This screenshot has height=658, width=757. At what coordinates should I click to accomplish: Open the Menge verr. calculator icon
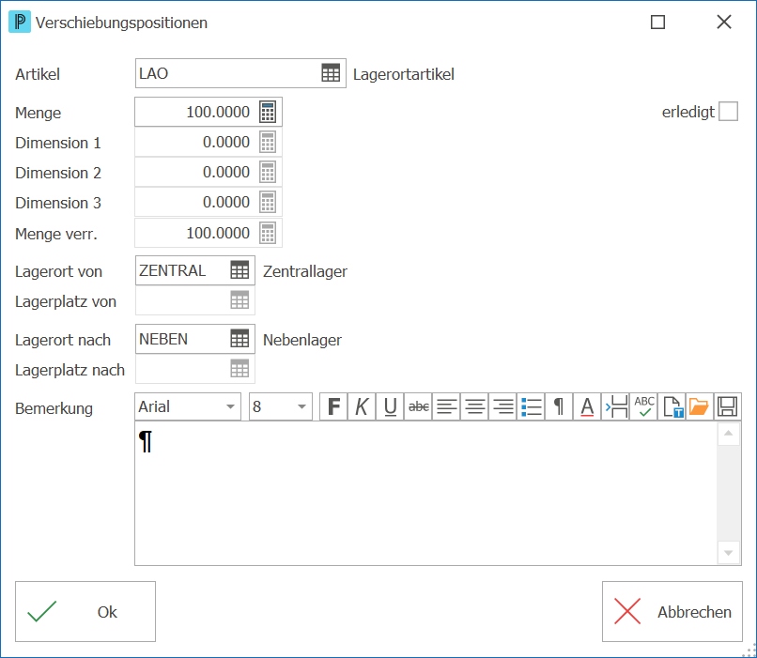click(x=268, y=233)
